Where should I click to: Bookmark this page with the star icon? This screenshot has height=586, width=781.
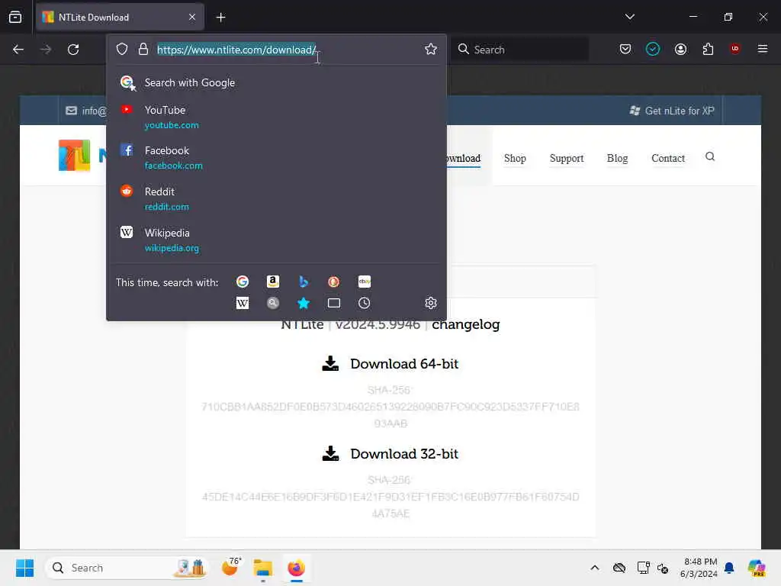point(431,49)
